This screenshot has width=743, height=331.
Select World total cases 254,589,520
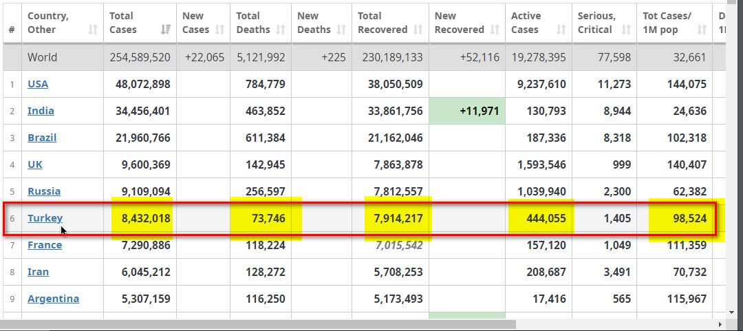[x=140, y=57]
